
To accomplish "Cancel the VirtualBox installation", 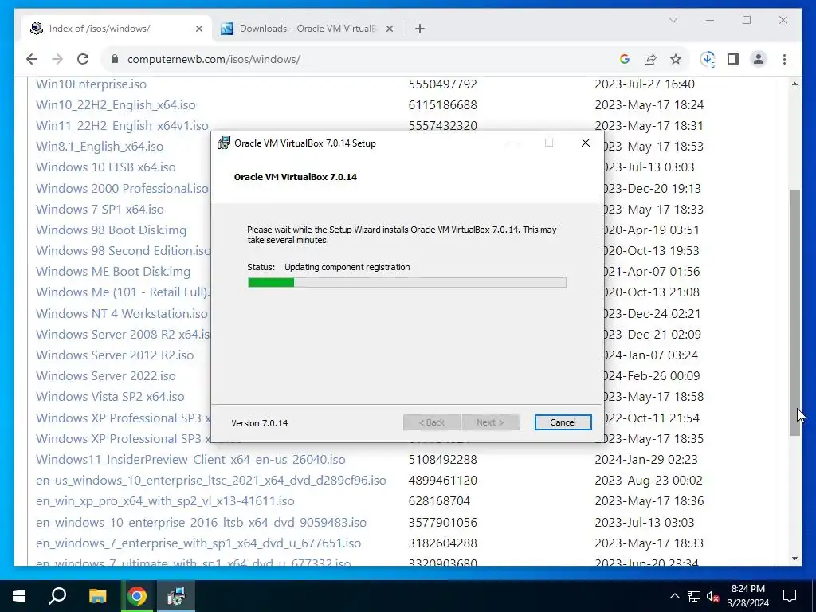I will [563, 422].
